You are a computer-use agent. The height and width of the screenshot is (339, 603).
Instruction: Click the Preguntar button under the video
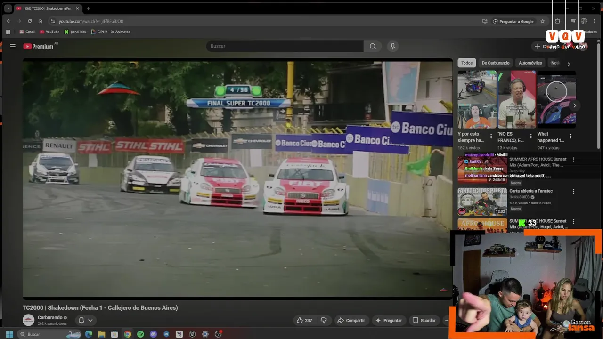tap(389, 320)
